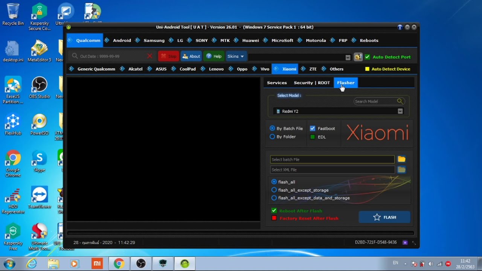Open FlexiHub desktop icon
The width and height of the screenshot is (482, 271).
click(x=13, y=125)
